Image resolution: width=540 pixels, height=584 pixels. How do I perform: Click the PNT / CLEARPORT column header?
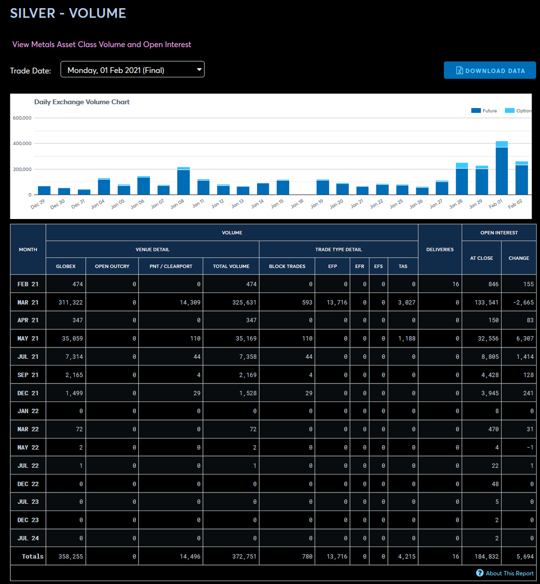pyautogui.click(x=170, y=266)
